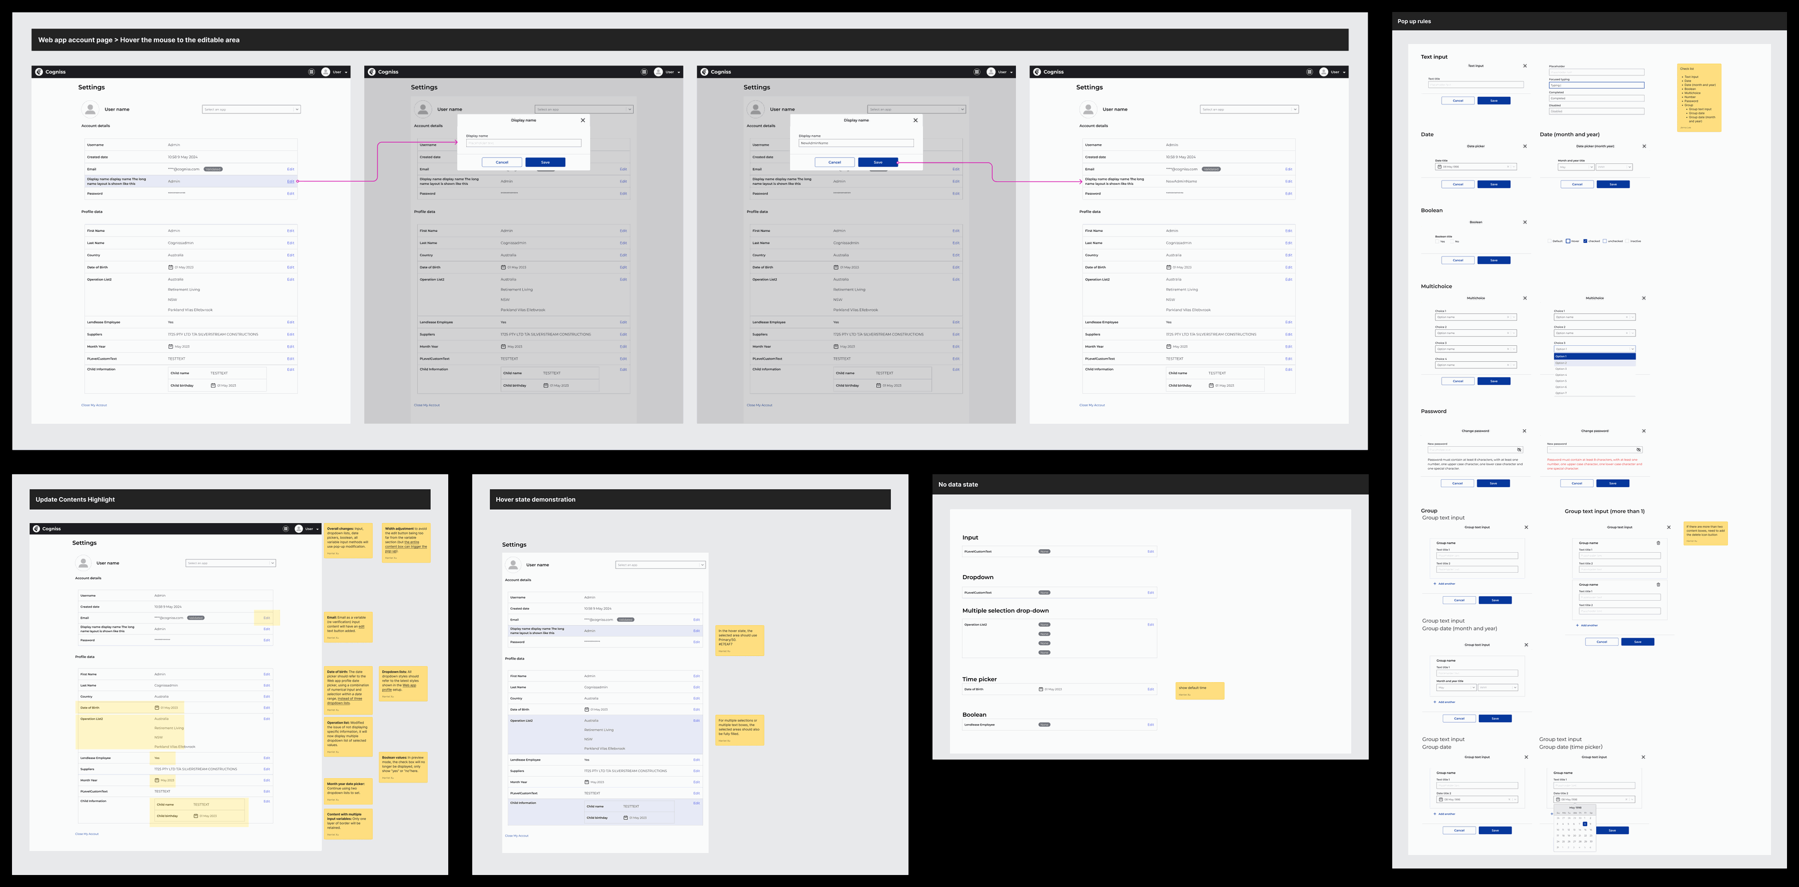This screenshot has height=887, width=1799.
Task: Close the Boolean popup with X
Action: click(1525, 222)
